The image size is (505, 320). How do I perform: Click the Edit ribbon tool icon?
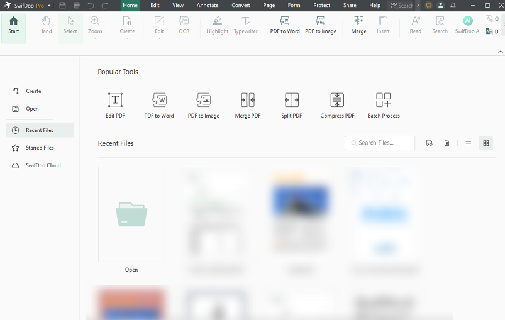pos(159,21)
